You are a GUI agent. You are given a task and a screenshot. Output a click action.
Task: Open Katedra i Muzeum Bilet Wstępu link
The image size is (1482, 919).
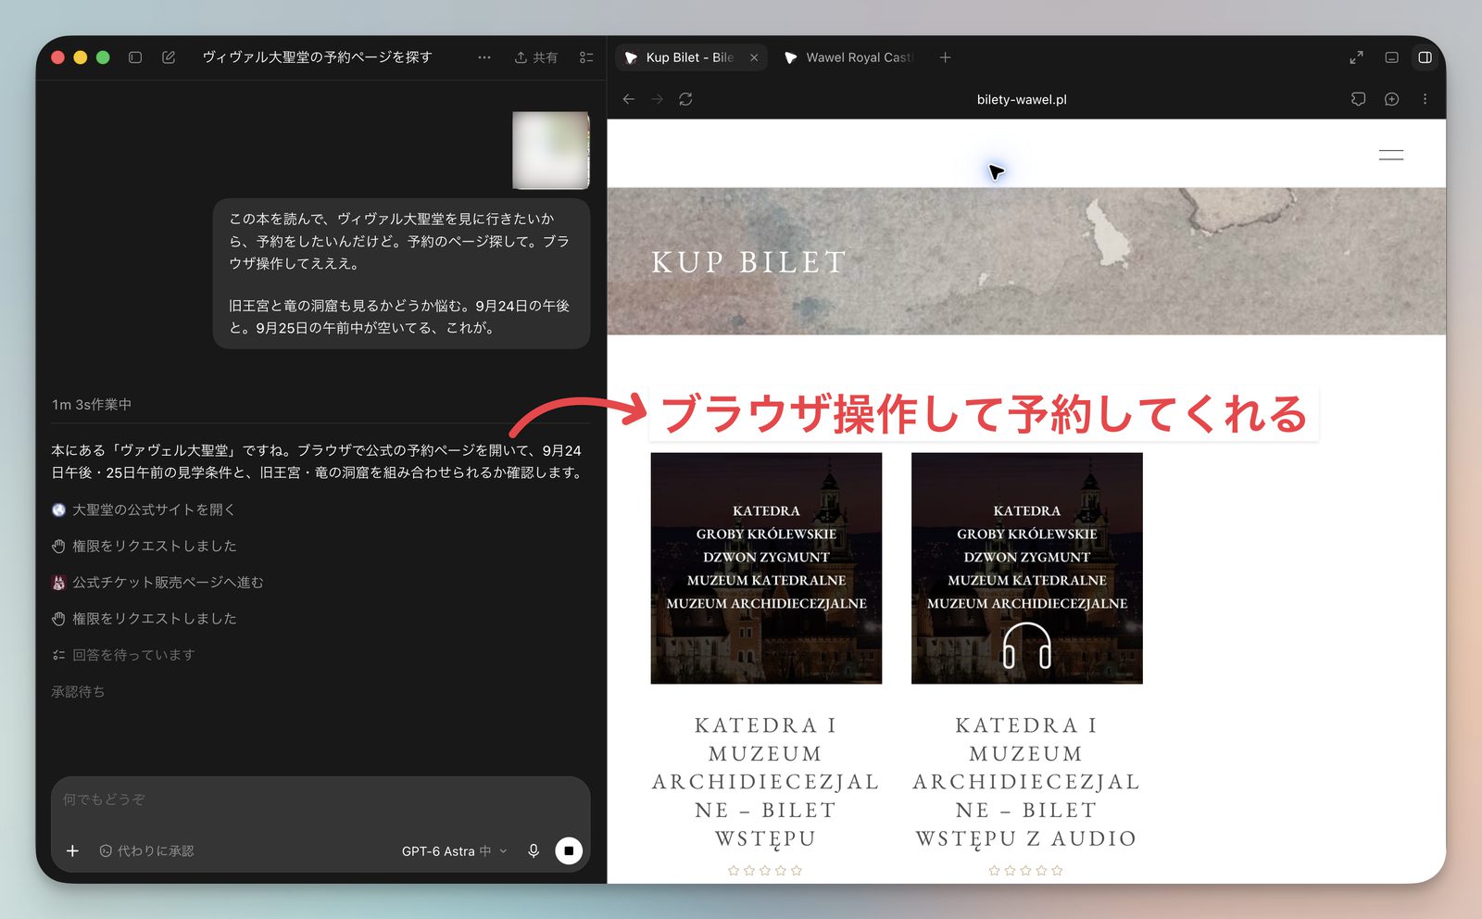click(x=766, y=782)
